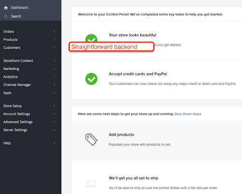Click the green checkmark beside Your store looks beautiful
This screenshot has height=194, width=242.
91,38
